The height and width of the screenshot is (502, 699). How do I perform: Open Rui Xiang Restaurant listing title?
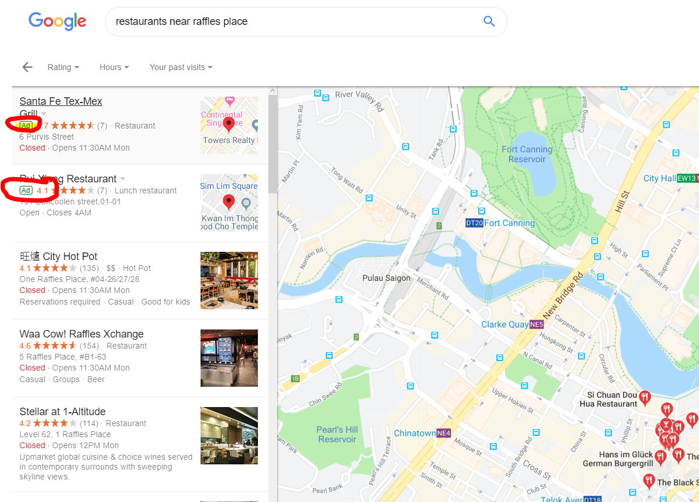tap(68, 179)
